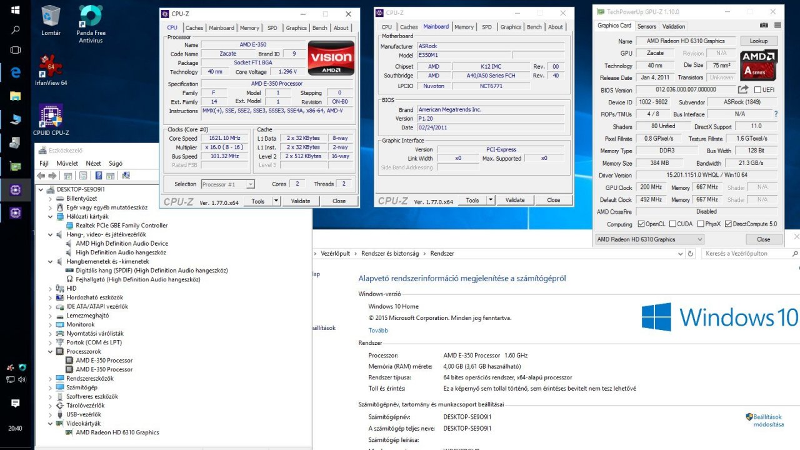
Task: Click the GPU-Z camera screenshot icon
Action: point(764,26)
